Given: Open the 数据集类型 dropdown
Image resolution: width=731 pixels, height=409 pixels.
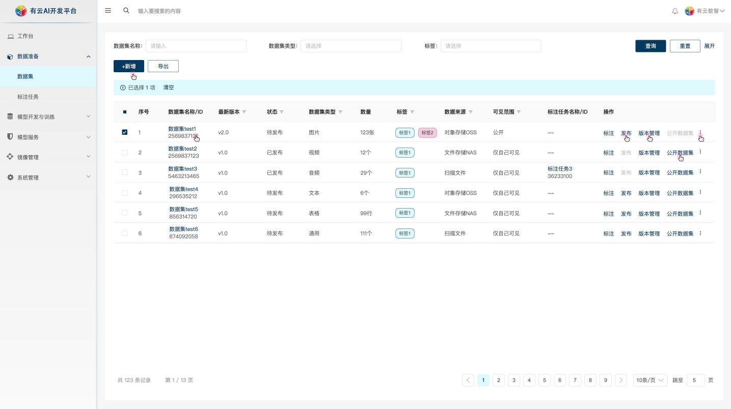Looking at the screenshot, I should coord(351,46).
